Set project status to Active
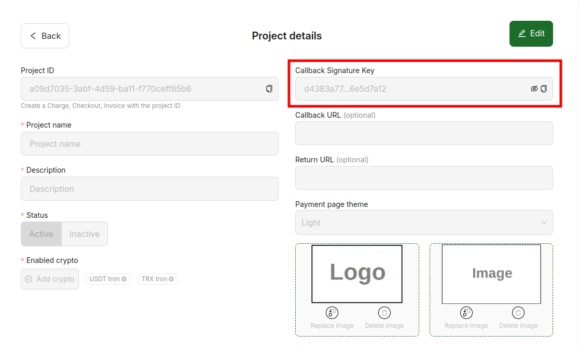Screen dimensions: 579x348 point(42,234)
